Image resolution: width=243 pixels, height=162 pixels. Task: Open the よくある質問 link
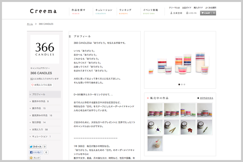click(x=211, y=8)
